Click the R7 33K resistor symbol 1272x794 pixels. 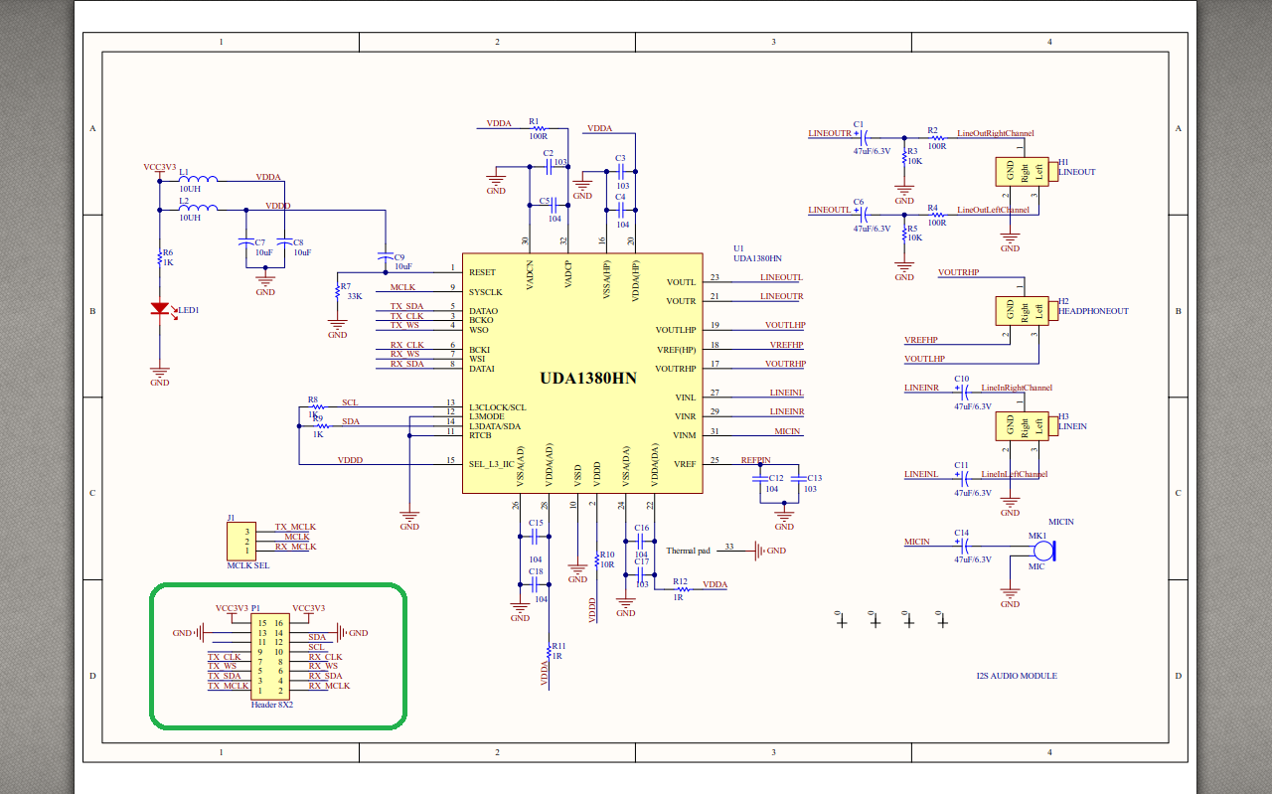pyautogui.click(x=338, y=292)
